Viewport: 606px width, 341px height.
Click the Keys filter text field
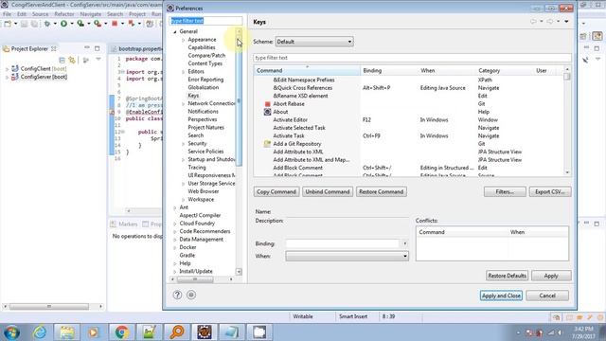pyautogui.click(x=412, y=58)
